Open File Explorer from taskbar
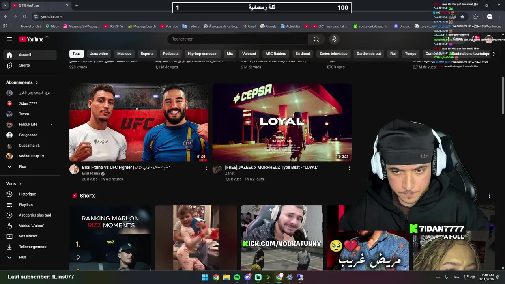Screen dimensions: 505x284 tap(226, 277)
